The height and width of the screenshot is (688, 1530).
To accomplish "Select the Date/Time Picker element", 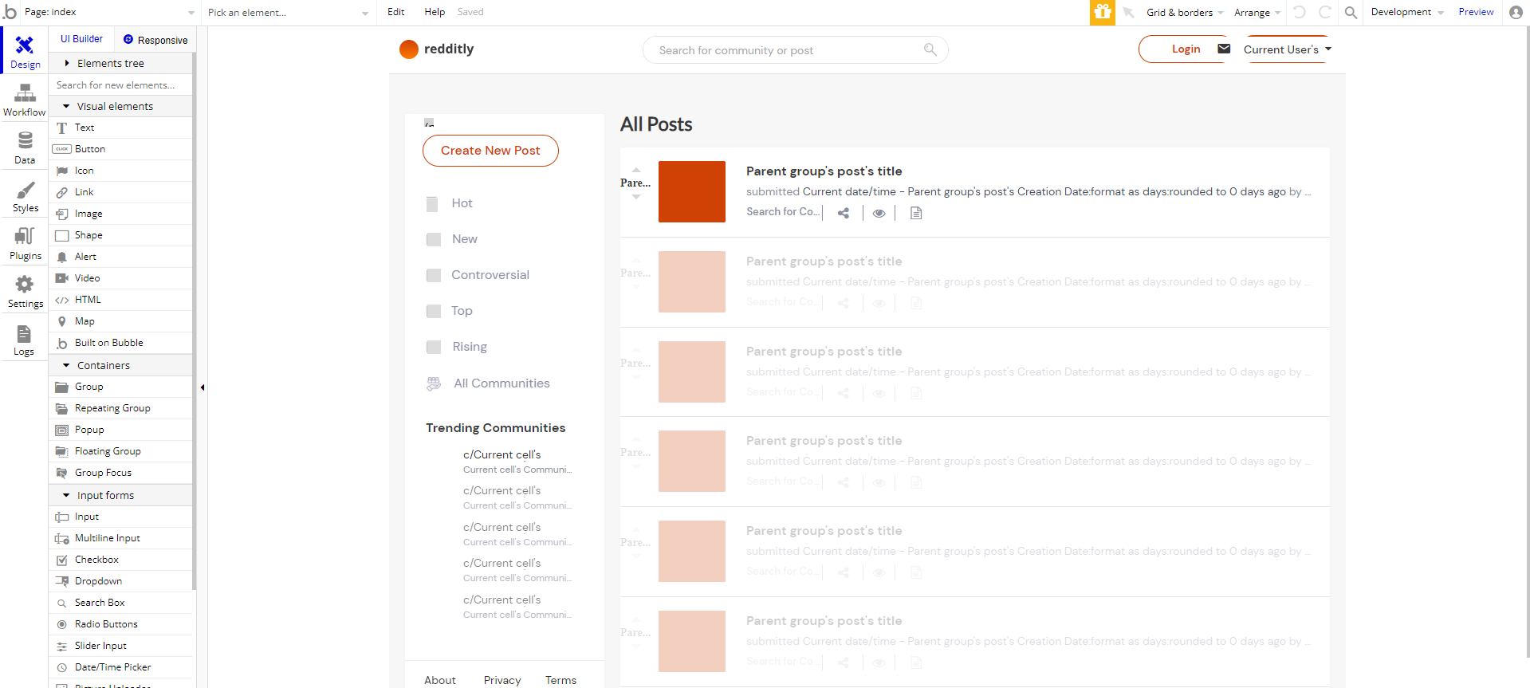I will pos(121,667).
